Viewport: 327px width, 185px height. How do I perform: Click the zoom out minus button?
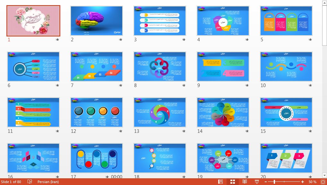(266, 182)
